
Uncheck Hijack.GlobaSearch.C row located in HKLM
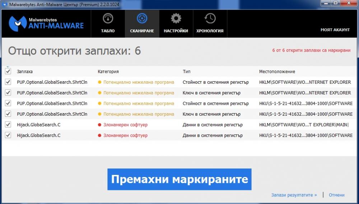(x=8, y=124)
